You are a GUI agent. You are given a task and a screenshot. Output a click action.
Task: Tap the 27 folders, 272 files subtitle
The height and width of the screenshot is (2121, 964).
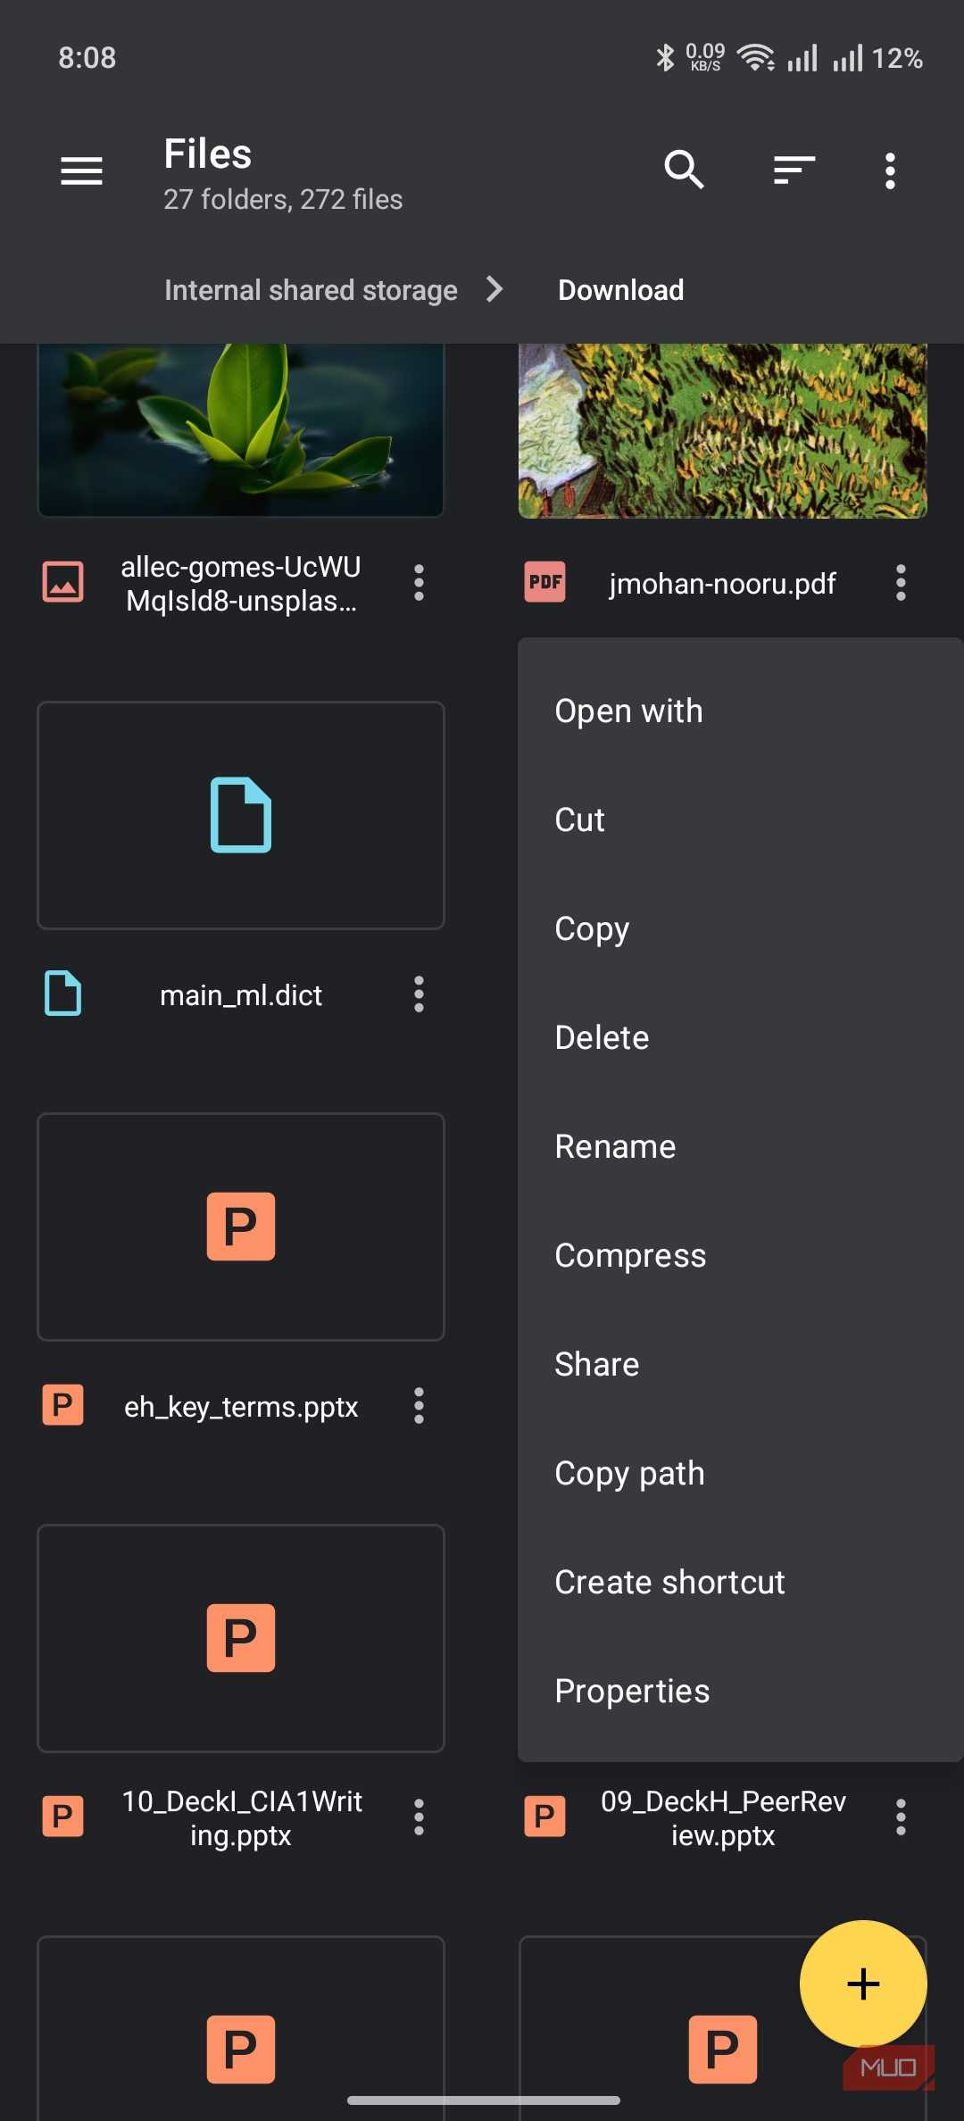(x=283, y=199)
